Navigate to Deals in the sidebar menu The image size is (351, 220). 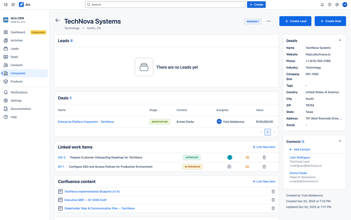(x=14, y=57)
